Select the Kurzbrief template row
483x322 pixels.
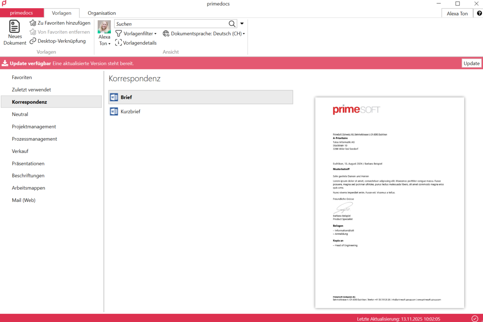pyautogui.click(x=201, y=112)
